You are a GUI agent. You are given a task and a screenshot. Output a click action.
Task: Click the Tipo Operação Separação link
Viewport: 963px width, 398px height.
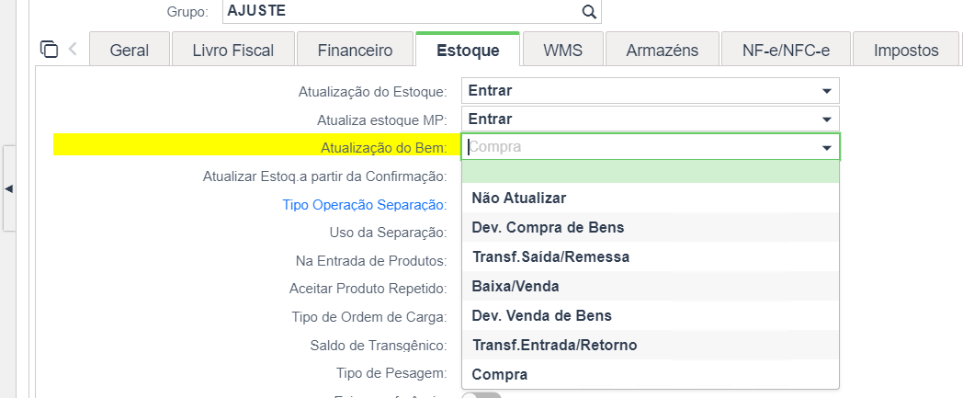point(364,205)
